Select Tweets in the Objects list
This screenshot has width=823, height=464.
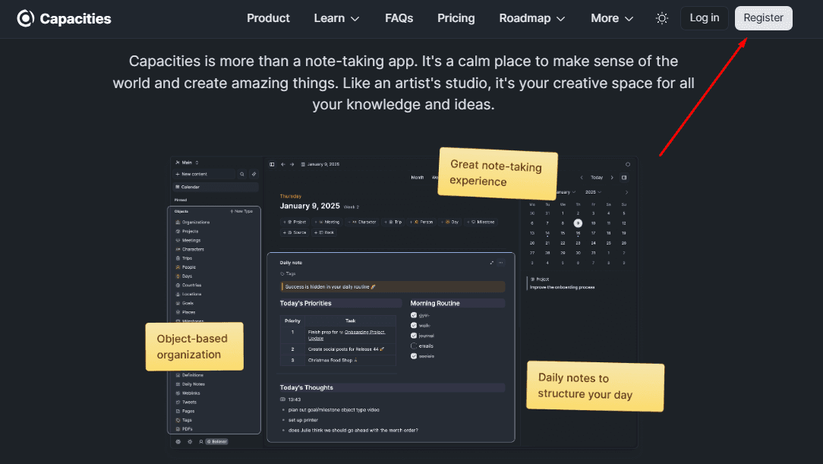tap(186, 402)
